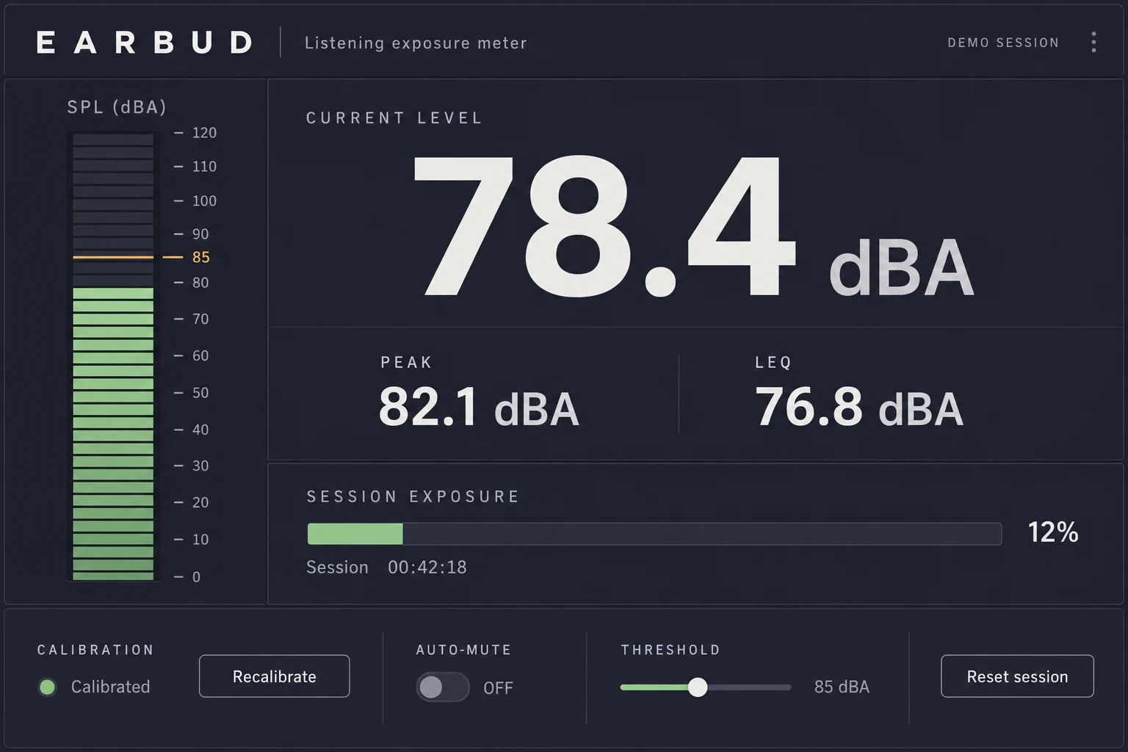Select the Demo Session label
This screenshot has width=1128, height=752.
tap(1003, 43)
